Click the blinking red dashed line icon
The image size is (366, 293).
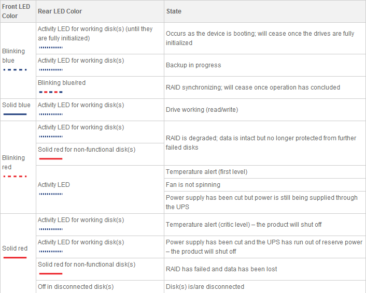tap(15, 176)
